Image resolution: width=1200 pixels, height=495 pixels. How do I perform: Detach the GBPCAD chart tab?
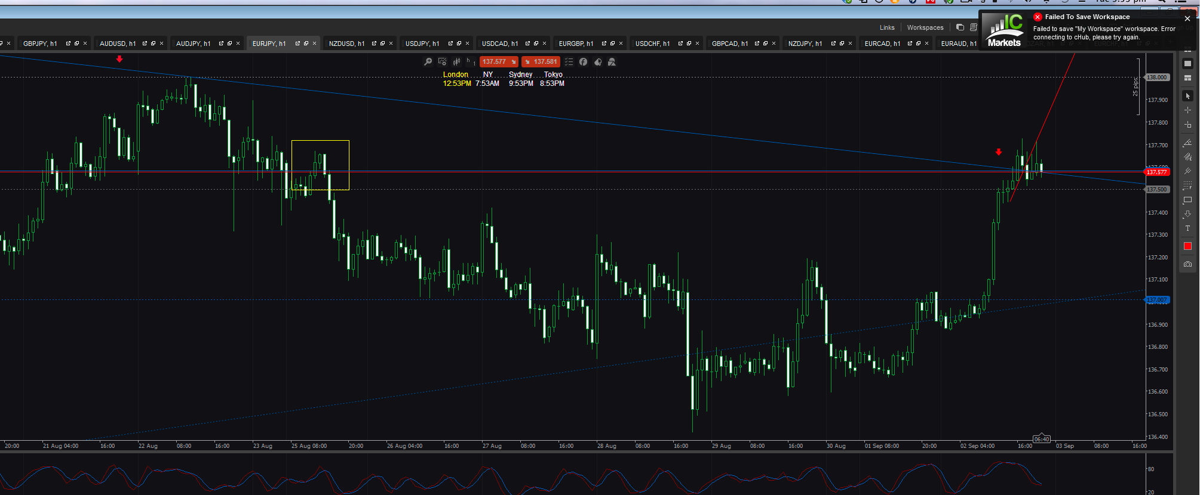(x=757, y=44)
